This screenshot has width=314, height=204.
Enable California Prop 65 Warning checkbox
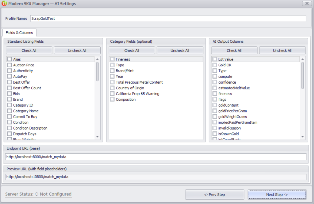click(x=112, y=94)
